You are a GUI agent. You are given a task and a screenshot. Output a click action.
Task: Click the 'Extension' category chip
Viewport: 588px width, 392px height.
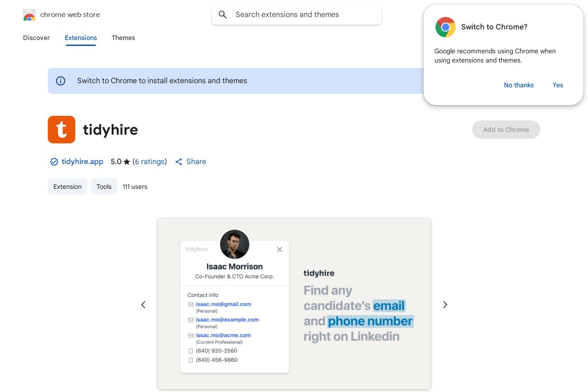tap(68, 187)
